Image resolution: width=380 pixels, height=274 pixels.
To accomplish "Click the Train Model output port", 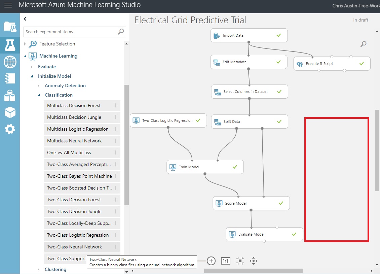I will (x=205, y=174).
